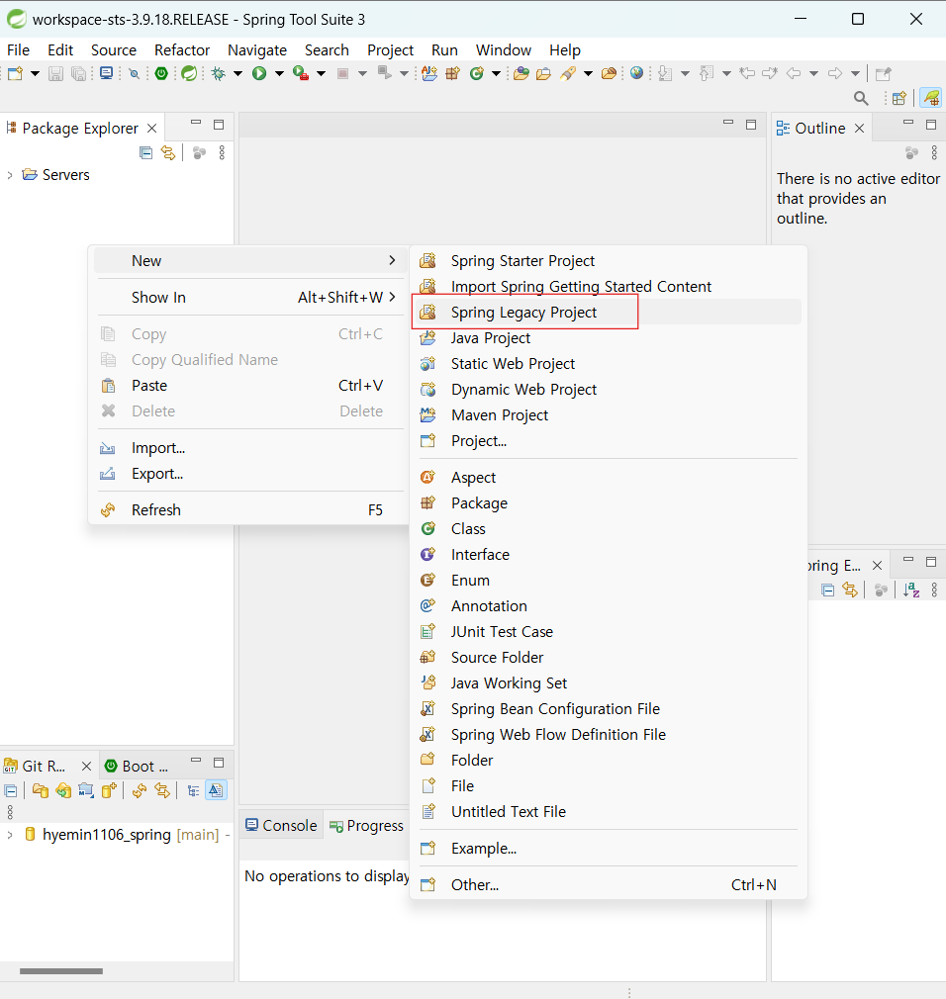The width and height of the screenshot is (946, 999).
Task: Open dropdown arrow next to New wizard
Action: coord(35,73)
